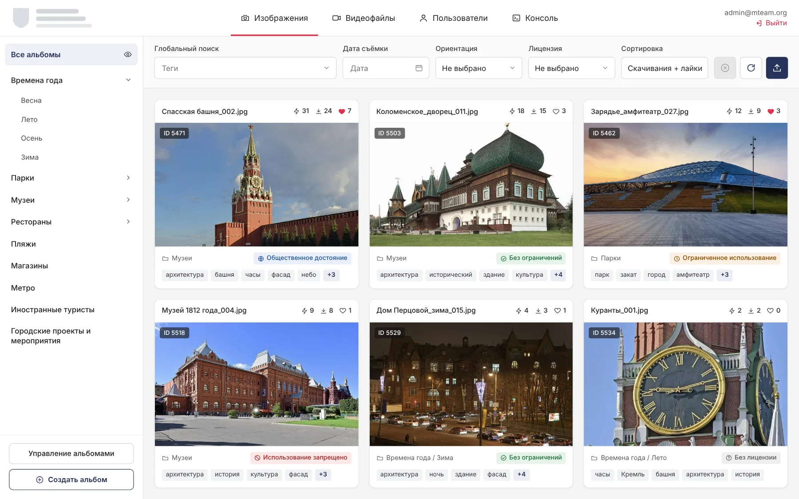Click the lightning icon on Музей 1812 года_004.jpg
799x499 pixels.
305,310
